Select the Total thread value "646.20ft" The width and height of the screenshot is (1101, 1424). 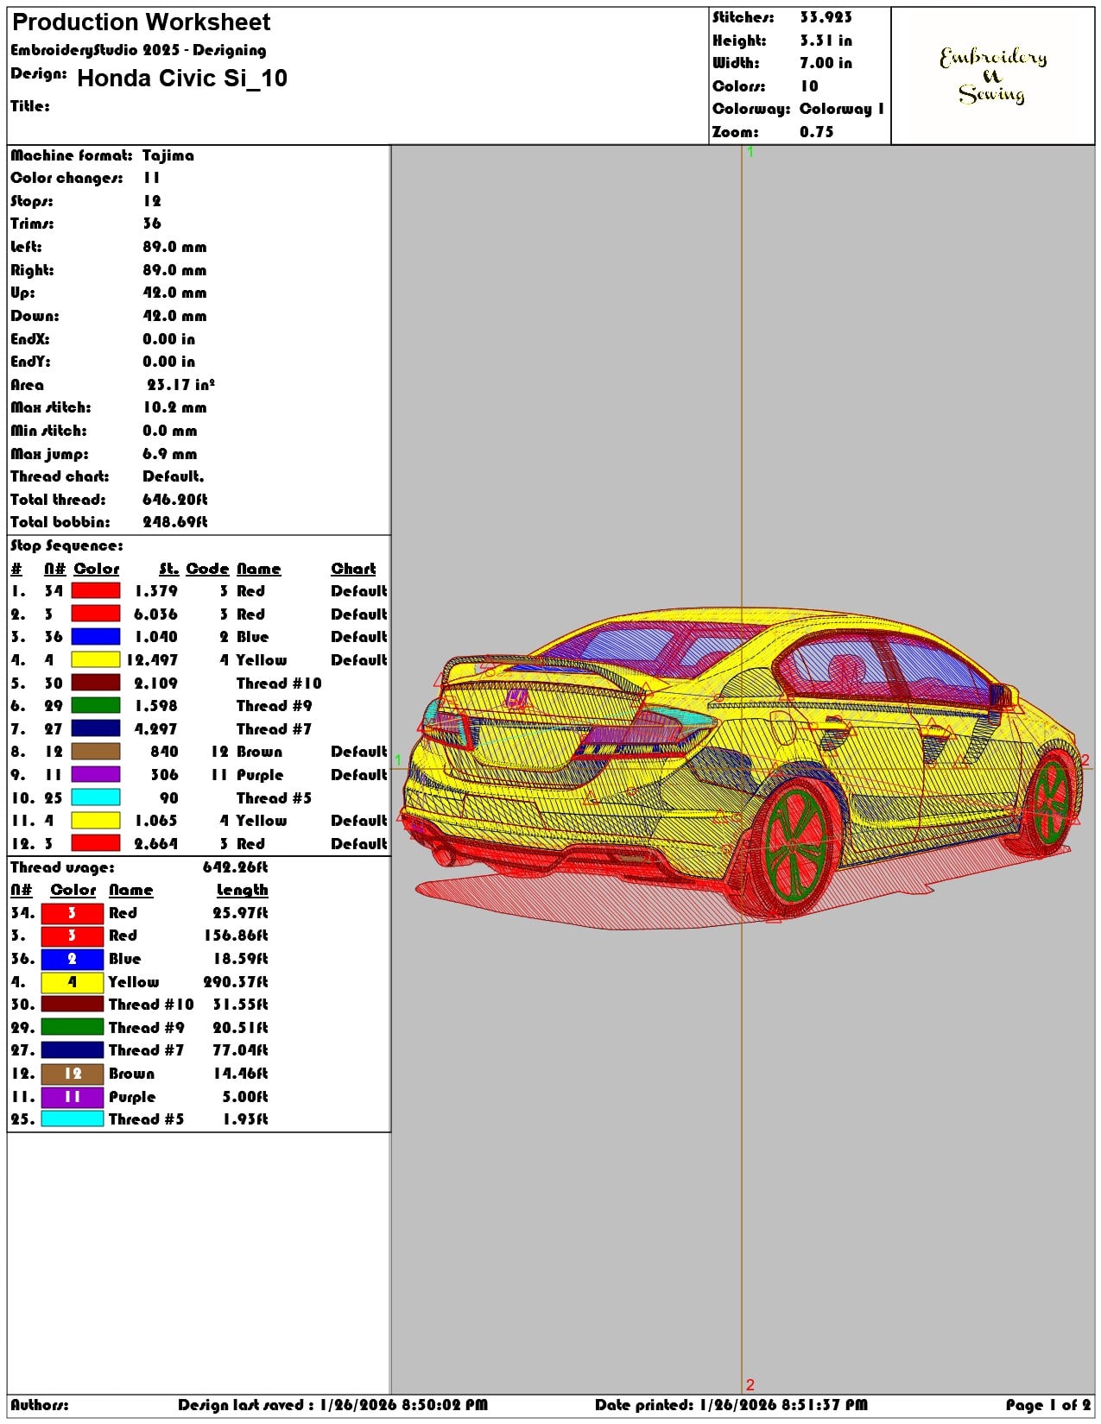point(175,500)
